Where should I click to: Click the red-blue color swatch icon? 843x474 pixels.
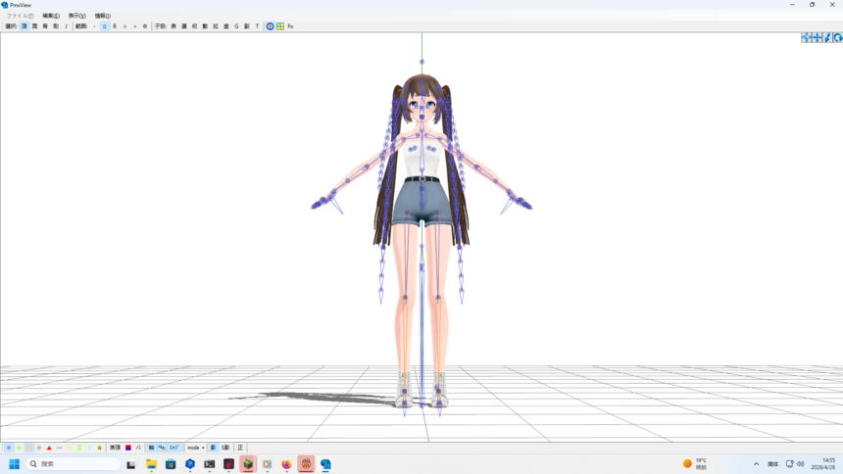[128, 448]
